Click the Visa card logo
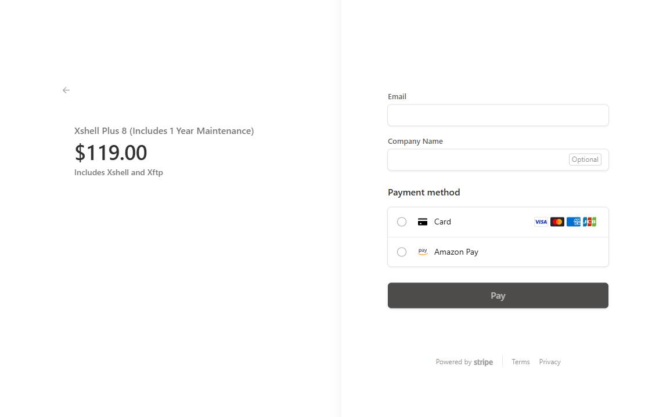 point(541,222)
